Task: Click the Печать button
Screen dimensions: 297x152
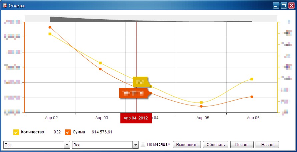Action: point(242,145)
